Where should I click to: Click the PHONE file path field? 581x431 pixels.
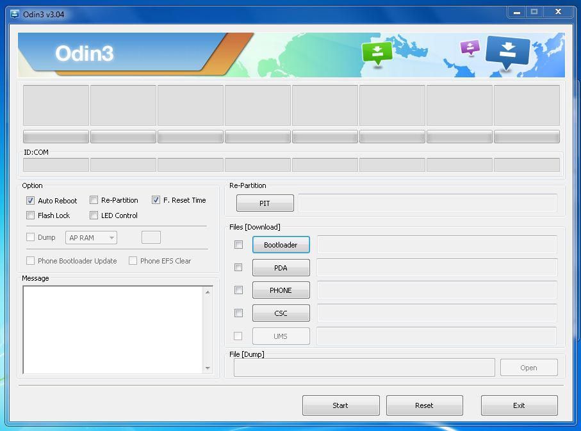pos(437,290)
